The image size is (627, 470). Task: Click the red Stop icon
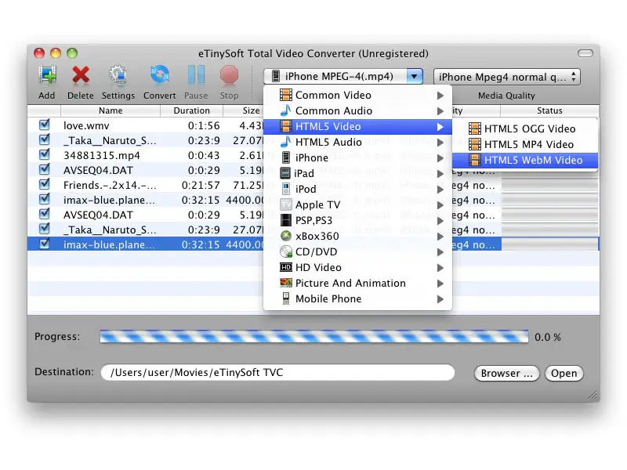(x=229, y=75)
